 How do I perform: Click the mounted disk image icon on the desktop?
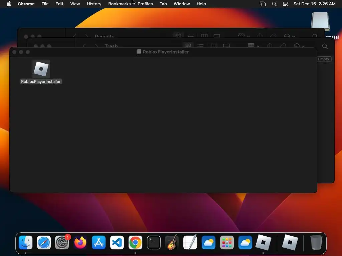pos(320,21)
